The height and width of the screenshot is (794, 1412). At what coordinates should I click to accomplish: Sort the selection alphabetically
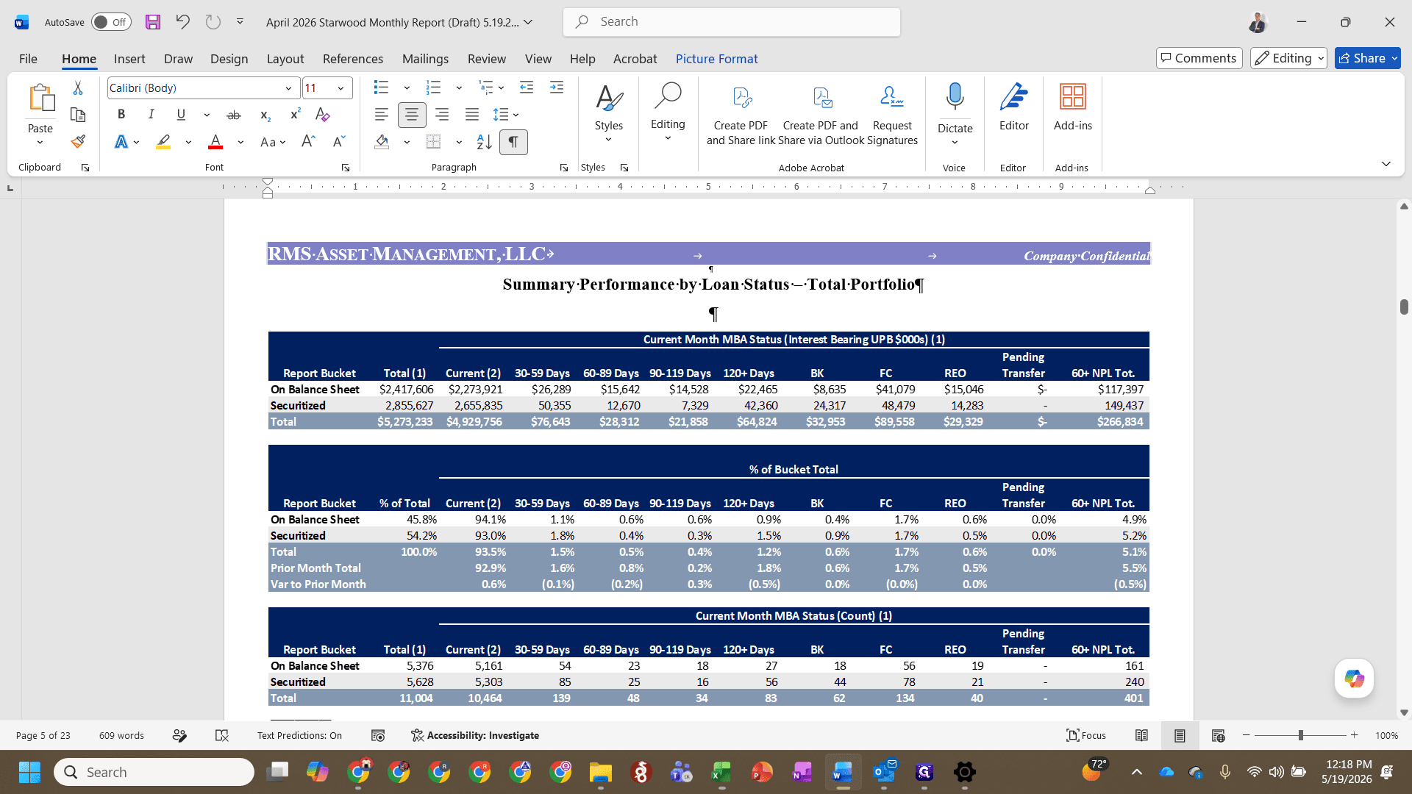[x=484, y=142]
